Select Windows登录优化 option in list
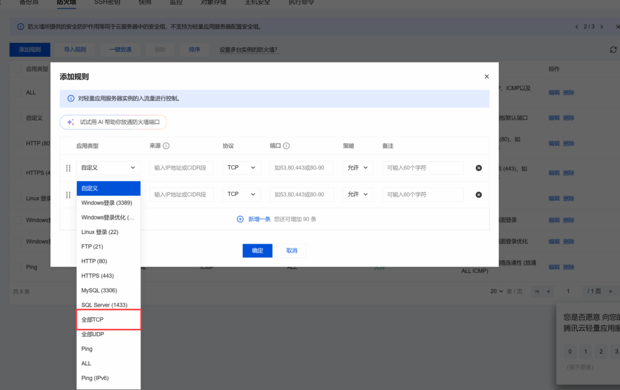620x390 pixels. click(x=108, y=218)
